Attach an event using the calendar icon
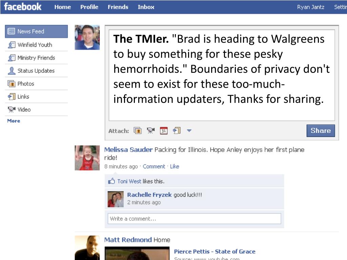Image resolution: width=347 pixels, height=260 pixels. coord(164,131)
